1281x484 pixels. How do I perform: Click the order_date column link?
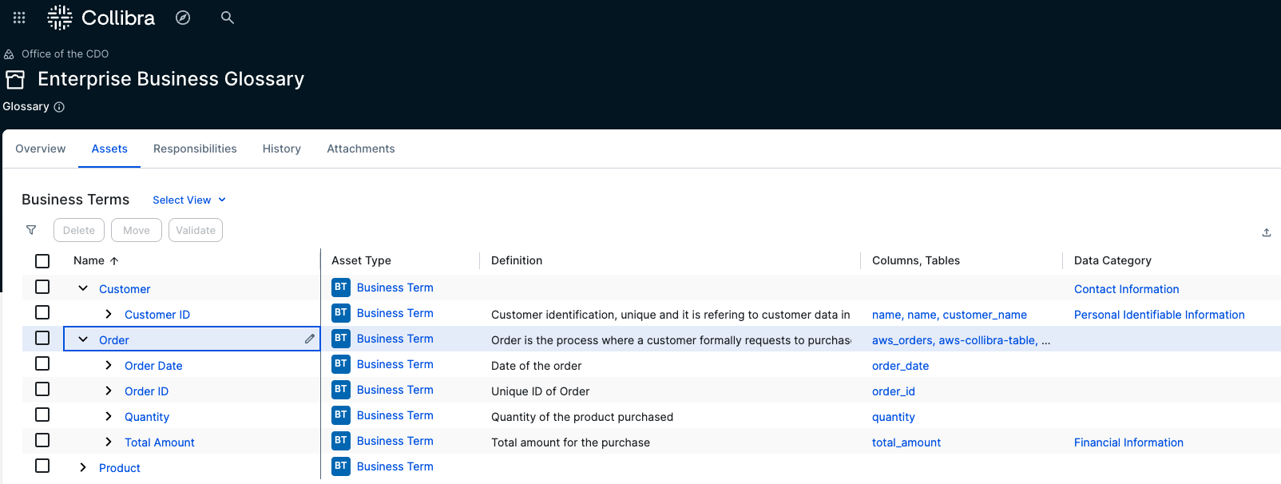900,366
